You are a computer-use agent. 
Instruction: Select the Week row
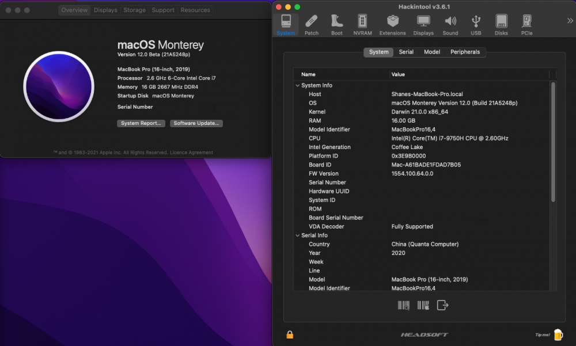point(422,262)
